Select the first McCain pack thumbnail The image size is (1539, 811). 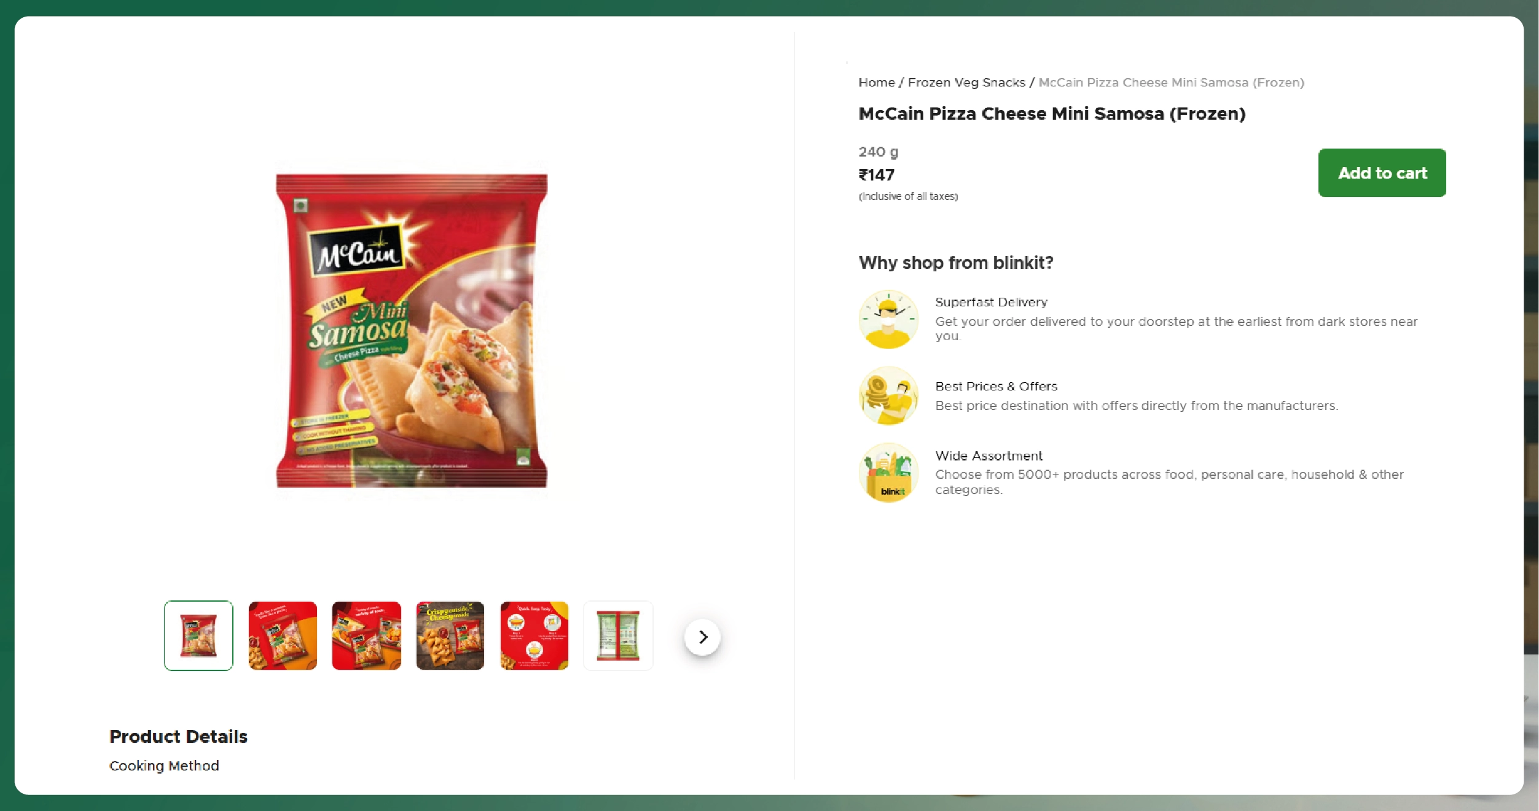click(198, 635)
